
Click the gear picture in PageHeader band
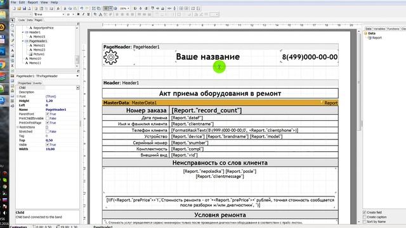tap(111, 57)
